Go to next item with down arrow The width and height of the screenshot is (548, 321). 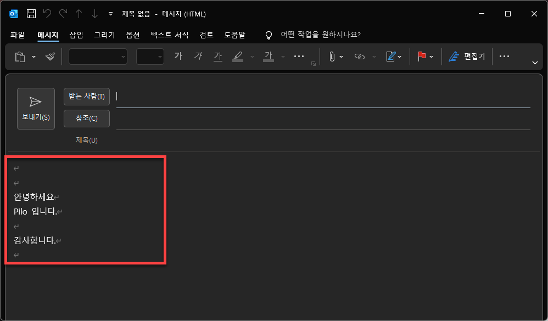click(x=94, y=14)
